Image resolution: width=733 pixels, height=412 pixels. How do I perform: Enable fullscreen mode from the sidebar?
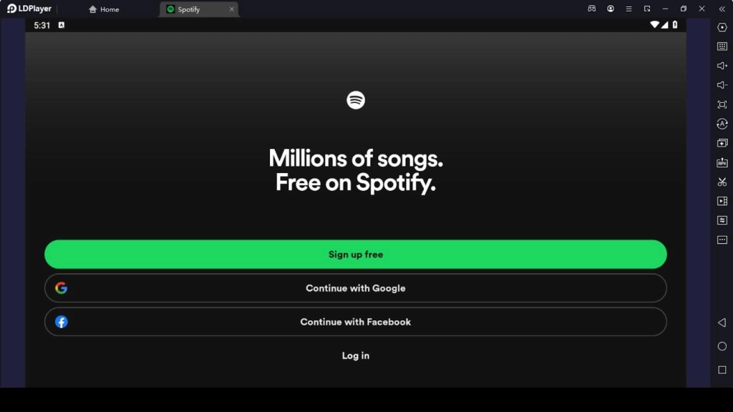tap(722, 104)
